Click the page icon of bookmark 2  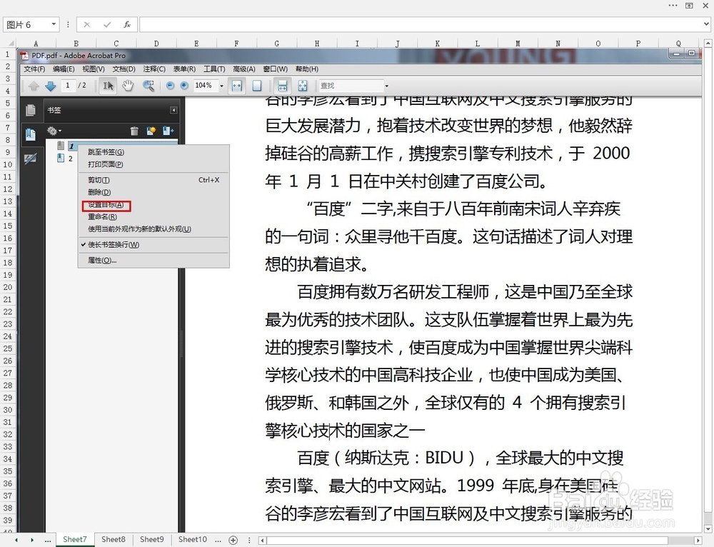[x=61, y=158]
